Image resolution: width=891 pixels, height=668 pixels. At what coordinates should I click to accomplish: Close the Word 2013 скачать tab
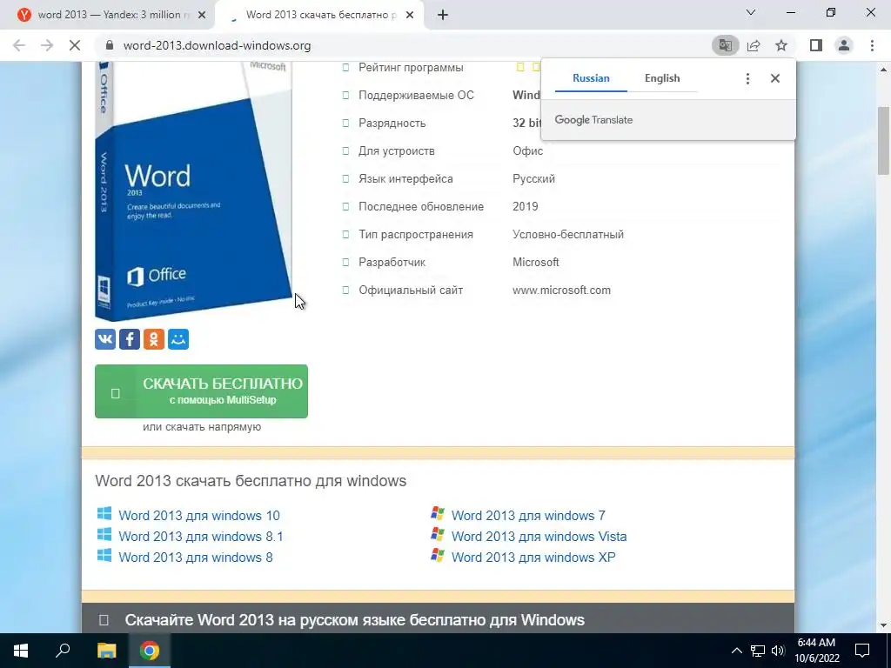410,15
